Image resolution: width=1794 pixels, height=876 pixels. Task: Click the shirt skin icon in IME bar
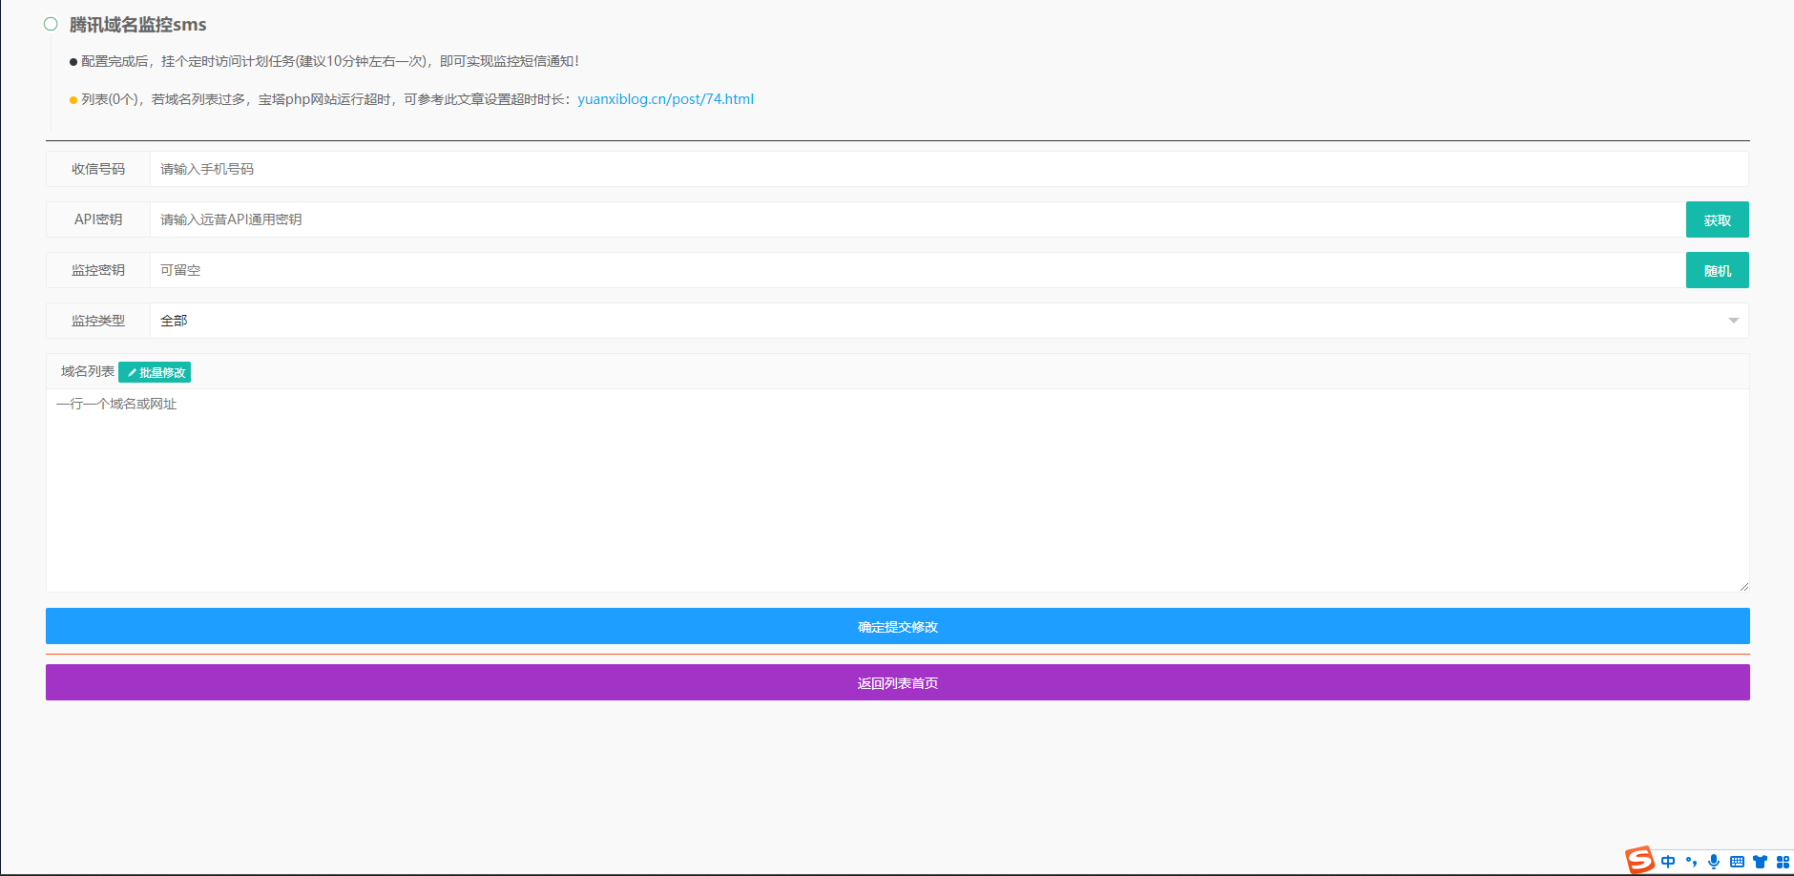point(1760,862)
